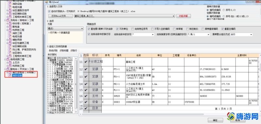Click the 自动识别 toolbar item
Screen dimensions: 261x124
[x=53, y=51]
